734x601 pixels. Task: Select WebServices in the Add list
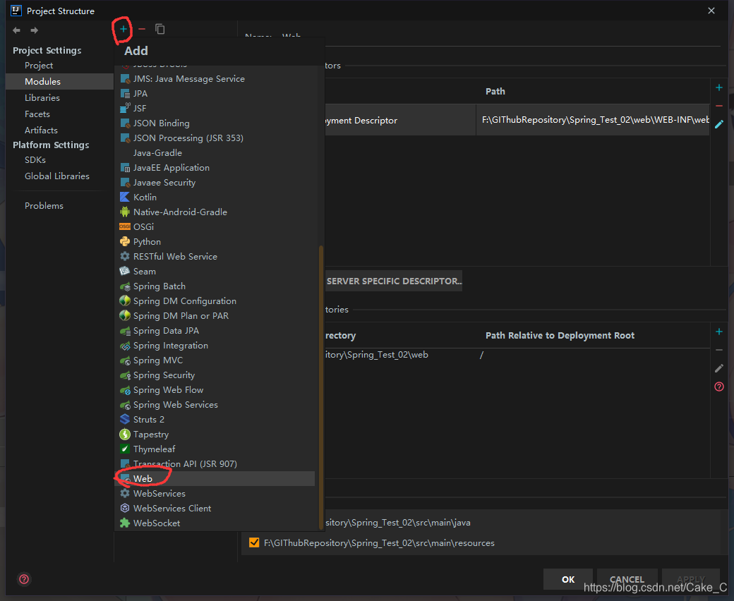[215, 494]
